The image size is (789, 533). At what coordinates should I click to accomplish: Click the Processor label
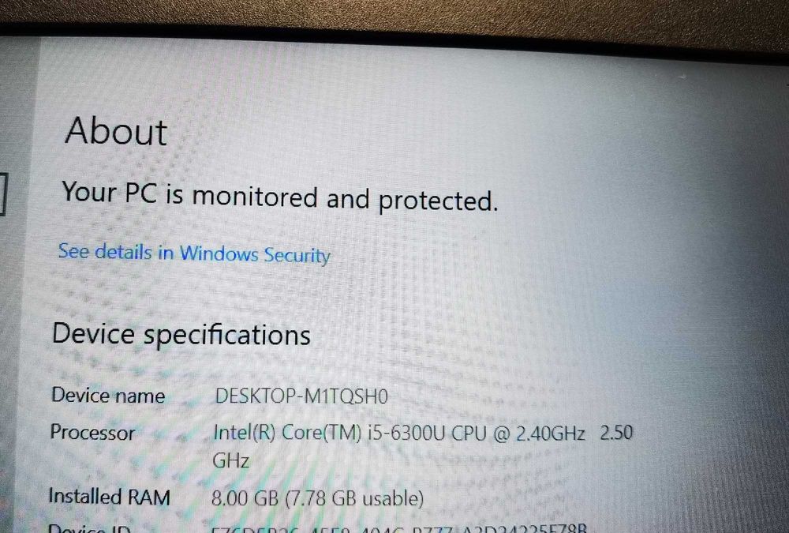92,432
